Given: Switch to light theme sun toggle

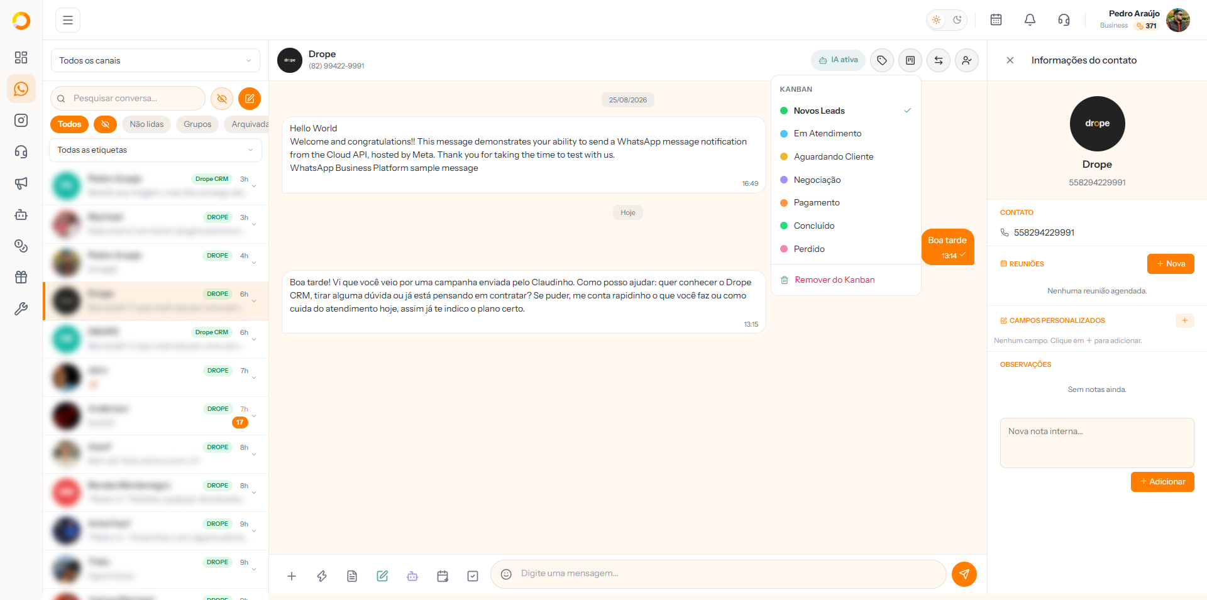Looking at the screenshot, I should 937,20.
